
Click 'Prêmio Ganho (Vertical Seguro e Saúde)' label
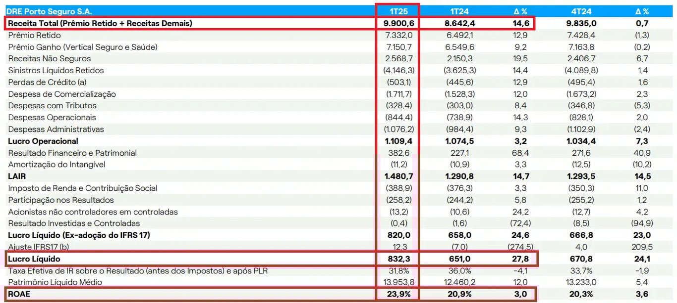pos(83,47)
